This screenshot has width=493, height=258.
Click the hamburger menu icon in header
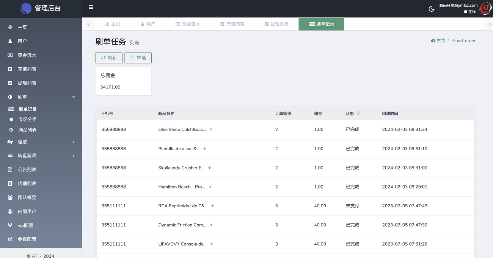[91, 7]
